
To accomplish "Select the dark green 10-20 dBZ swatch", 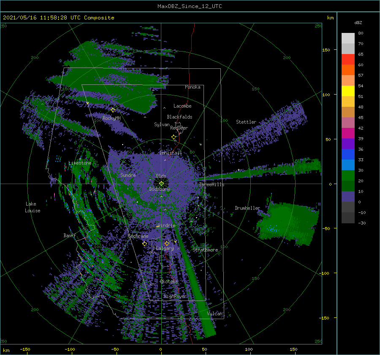I will click(348, 186).
